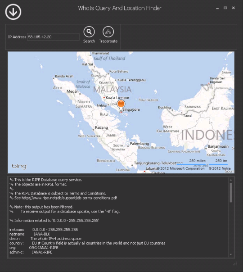Click the 'org: ORG-IANA1-RIPE' row
243x272 pixels.
(34, 248)
